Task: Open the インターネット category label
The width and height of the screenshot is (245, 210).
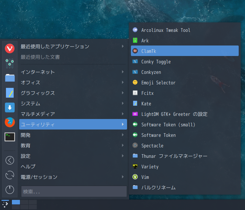Action: point(38,72)
